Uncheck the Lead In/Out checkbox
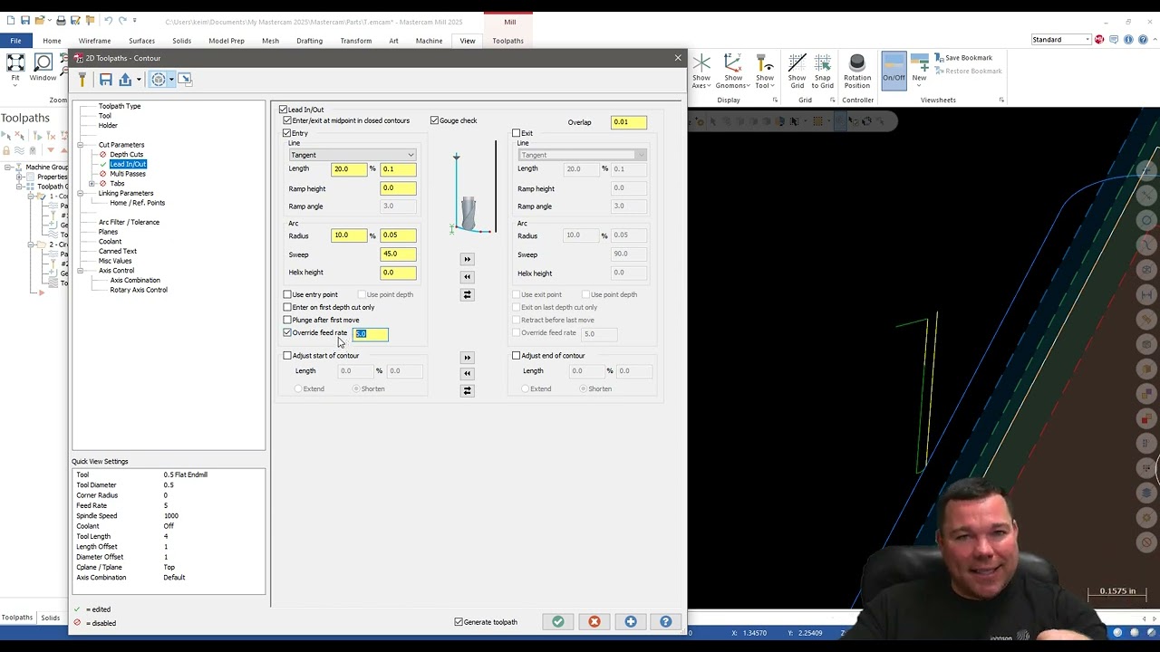Viewport: 1160px width, 652px height. click(284, 110)
